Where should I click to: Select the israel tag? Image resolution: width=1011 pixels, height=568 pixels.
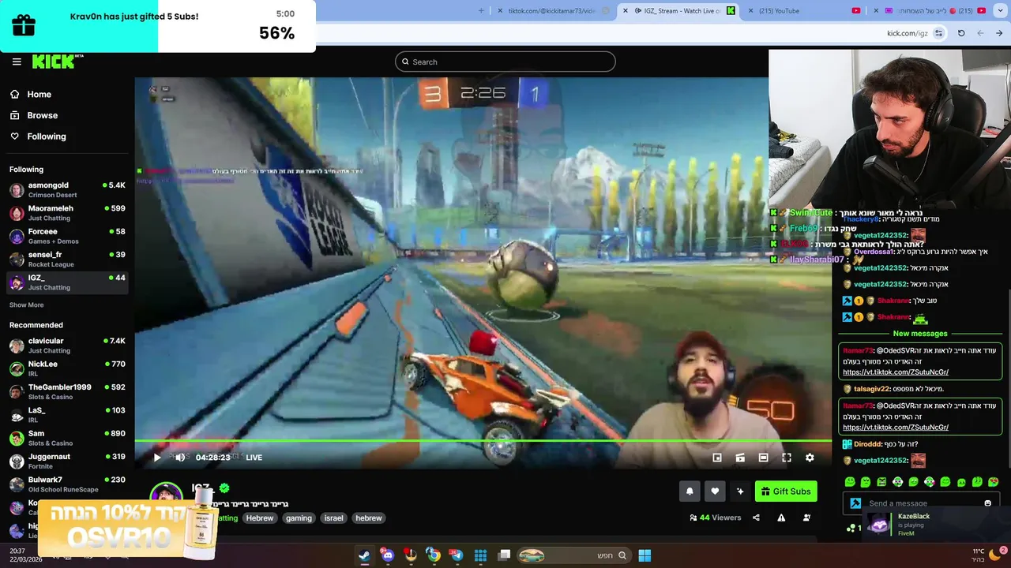(334, 518)
